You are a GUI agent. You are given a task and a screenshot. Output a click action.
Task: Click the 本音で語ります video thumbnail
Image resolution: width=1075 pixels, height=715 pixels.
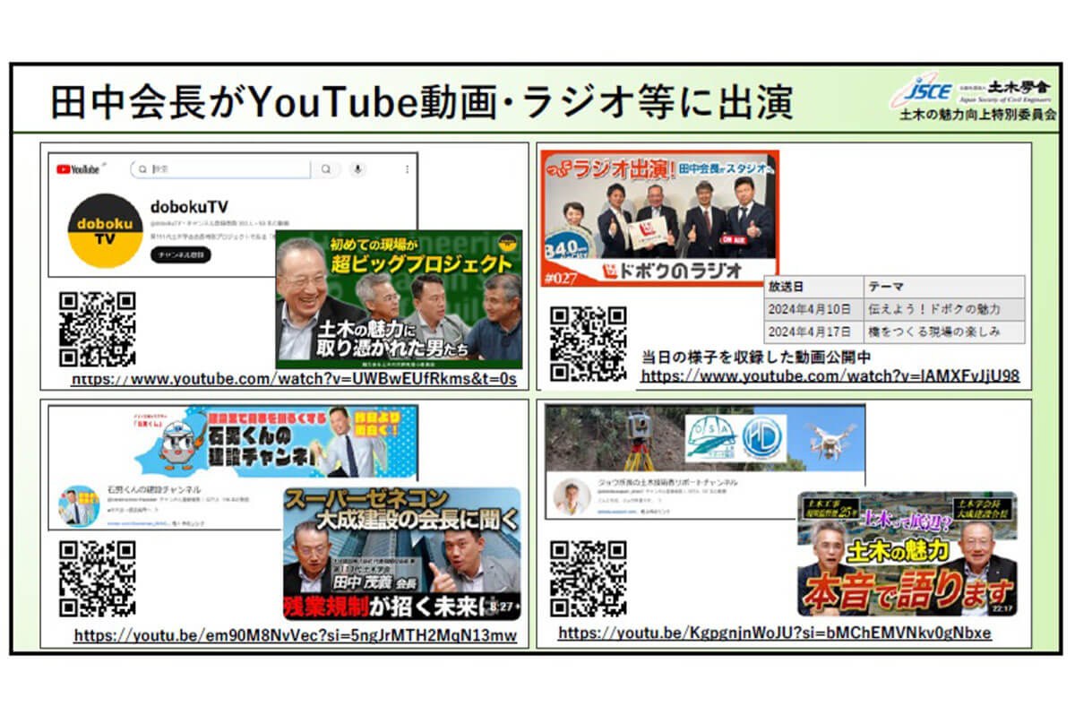pyautogui.click(x=907, y=554)
